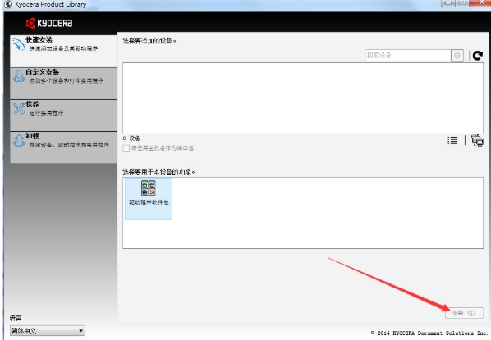Focus the 搜索设备 search input
The height and width of the screenshot is (340, 491).
[408, 56]
